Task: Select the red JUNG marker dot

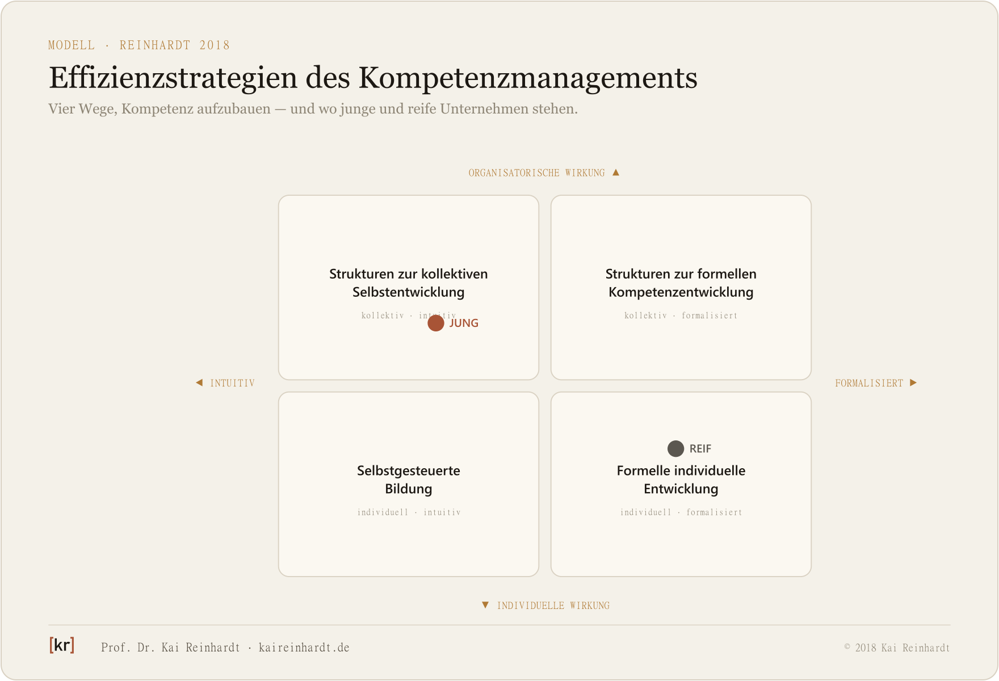Action: click(x=436, y=323)
